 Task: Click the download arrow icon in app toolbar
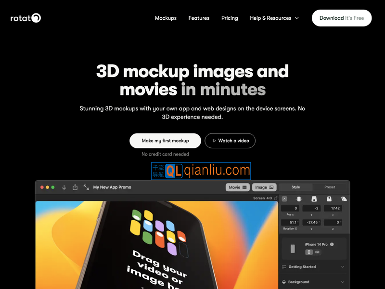pyautogui.click(x=64, y=187)
